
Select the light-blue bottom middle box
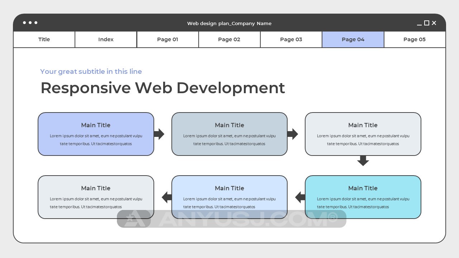tap(229, 197)
